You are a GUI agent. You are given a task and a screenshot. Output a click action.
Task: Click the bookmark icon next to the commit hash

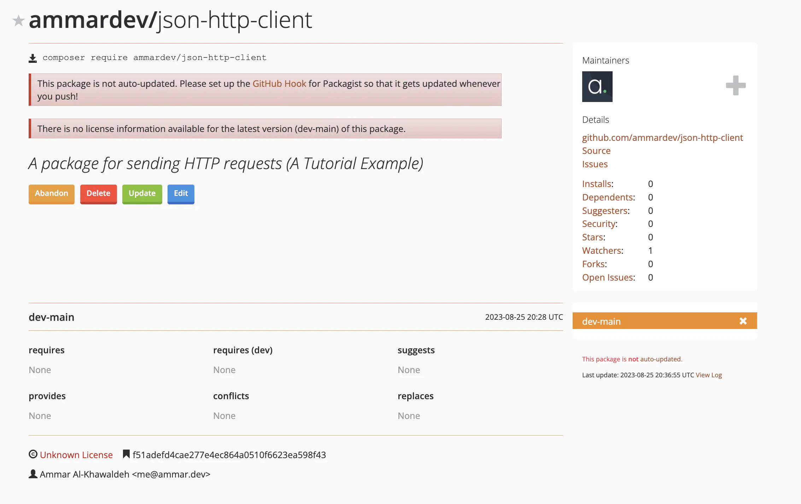coord(126,454)
